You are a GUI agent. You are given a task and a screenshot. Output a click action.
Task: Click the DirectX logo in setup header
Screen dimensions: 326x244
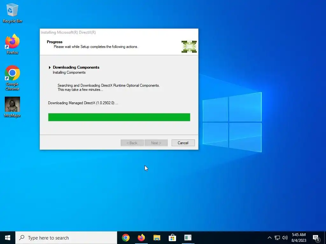[189, 46]
